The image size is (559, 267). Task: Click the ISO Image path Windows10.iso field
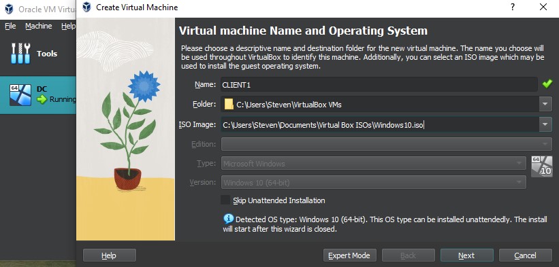[380, 125]
